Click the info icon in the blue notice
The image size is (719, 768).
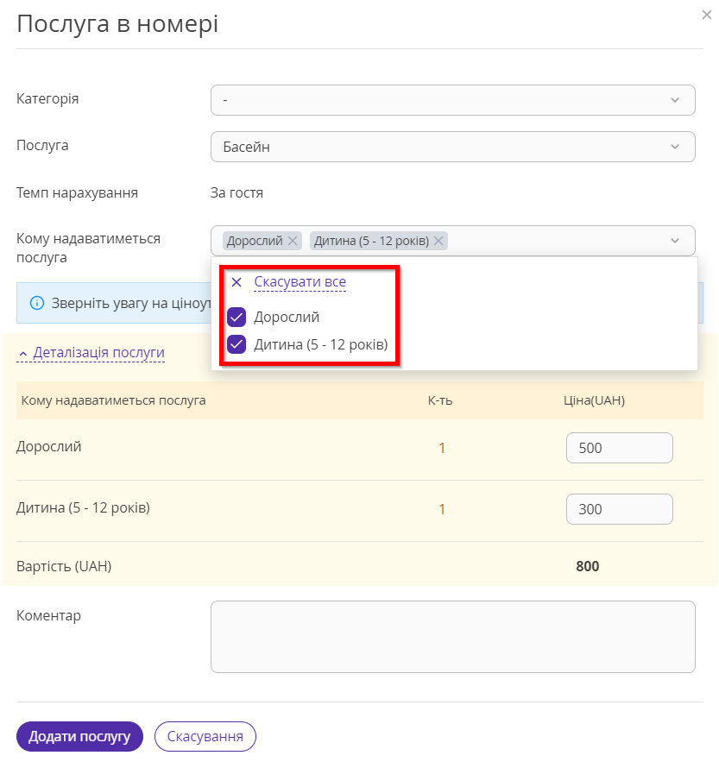[x=37, y=303]
